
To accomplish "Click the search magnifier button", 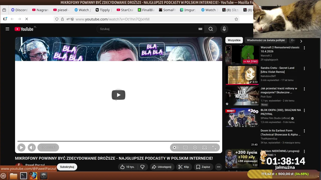I will 211,29.
